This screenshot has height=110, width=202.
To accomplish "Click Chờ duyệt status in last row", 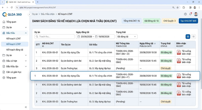I will pos(166,102).
